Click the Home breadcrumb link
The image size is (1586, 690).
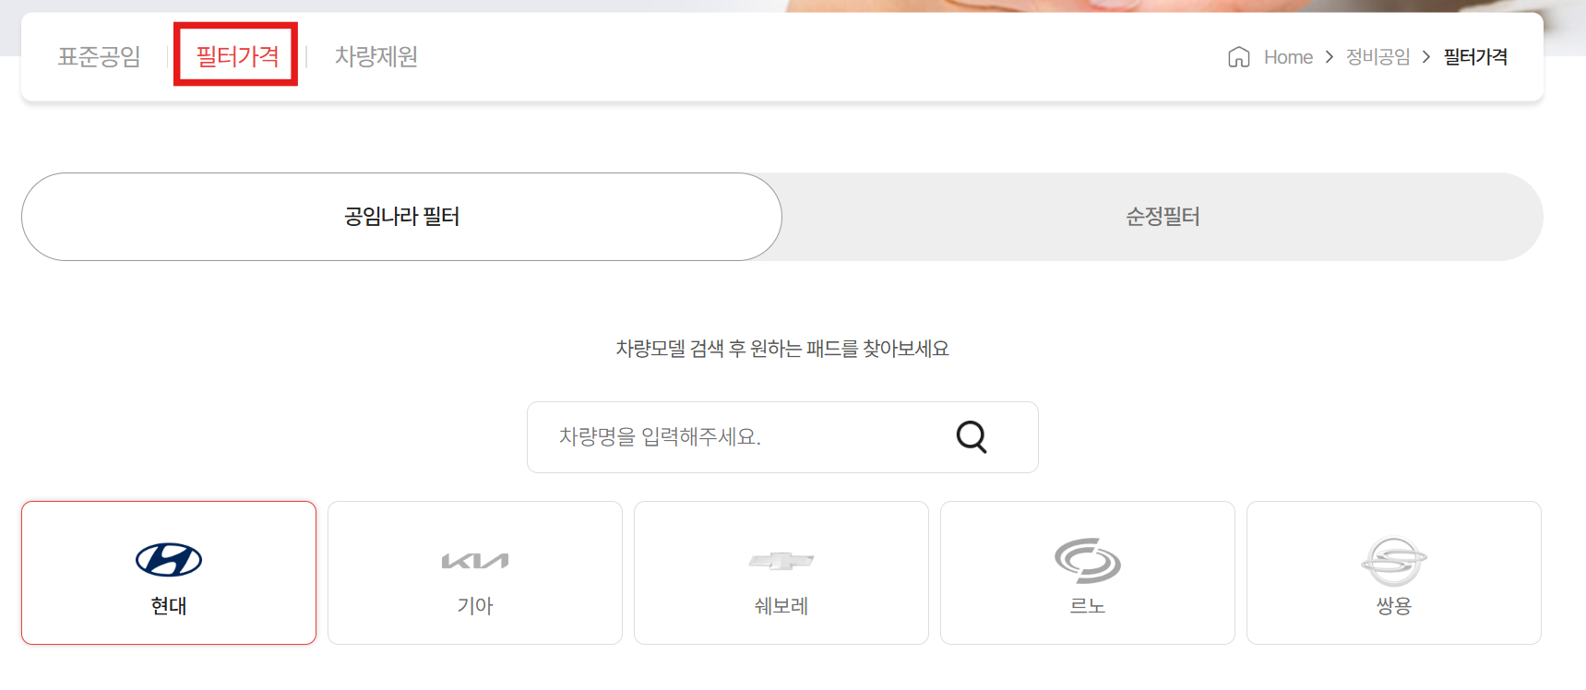pos(1287,57)
